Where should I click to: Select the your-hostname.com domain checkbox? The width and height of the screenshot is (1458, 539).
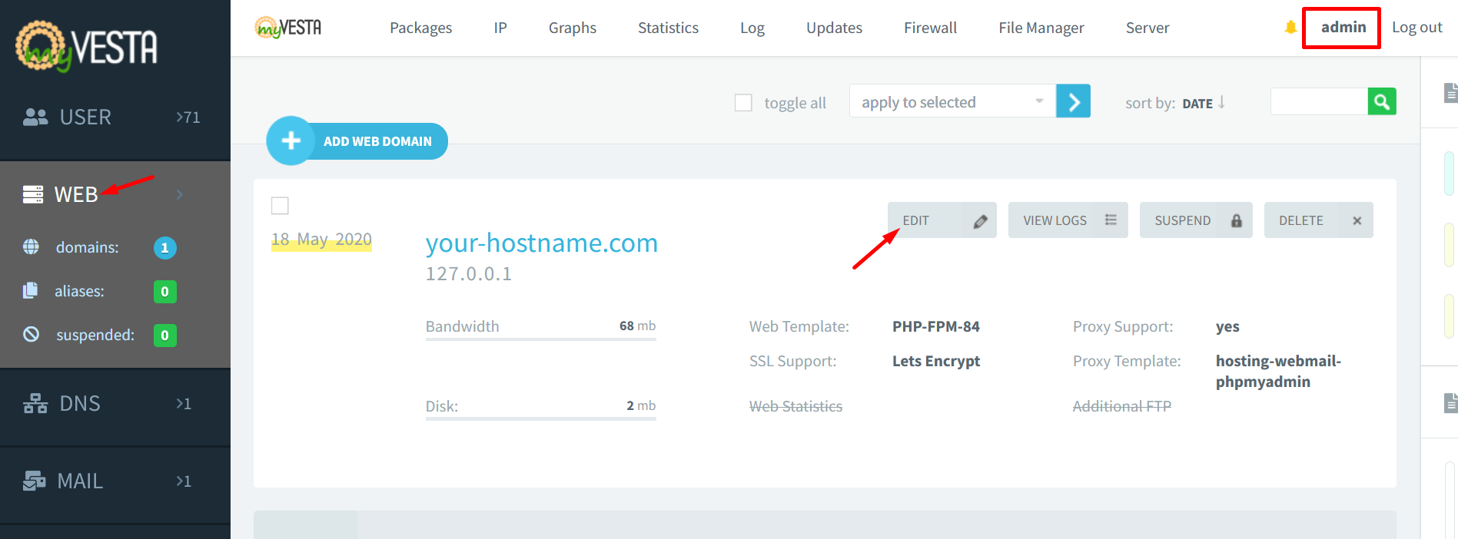(x=280, y=206)
